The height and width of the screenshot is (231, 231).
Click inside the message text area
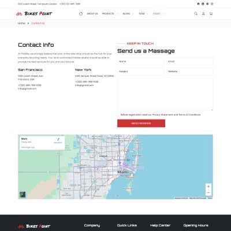(165, 94)
